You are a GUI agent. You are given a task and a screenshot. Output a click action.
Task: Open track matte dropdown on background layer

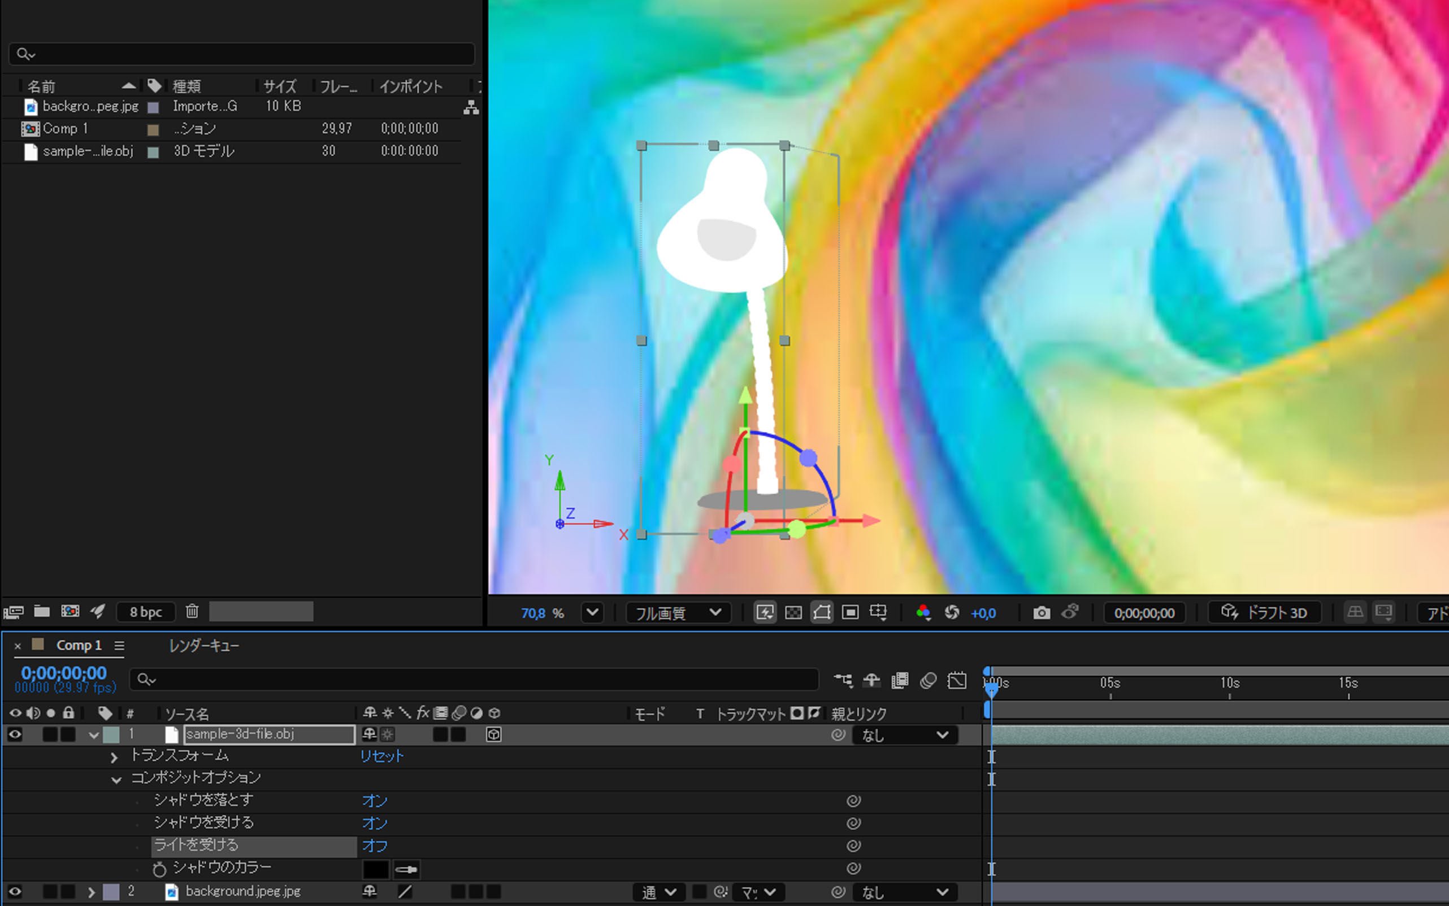pos(758,892)
